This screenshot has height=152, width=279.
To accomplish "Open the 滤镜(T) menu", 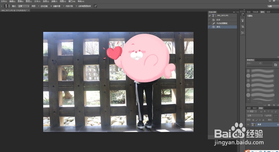I will tap(54, 1).
